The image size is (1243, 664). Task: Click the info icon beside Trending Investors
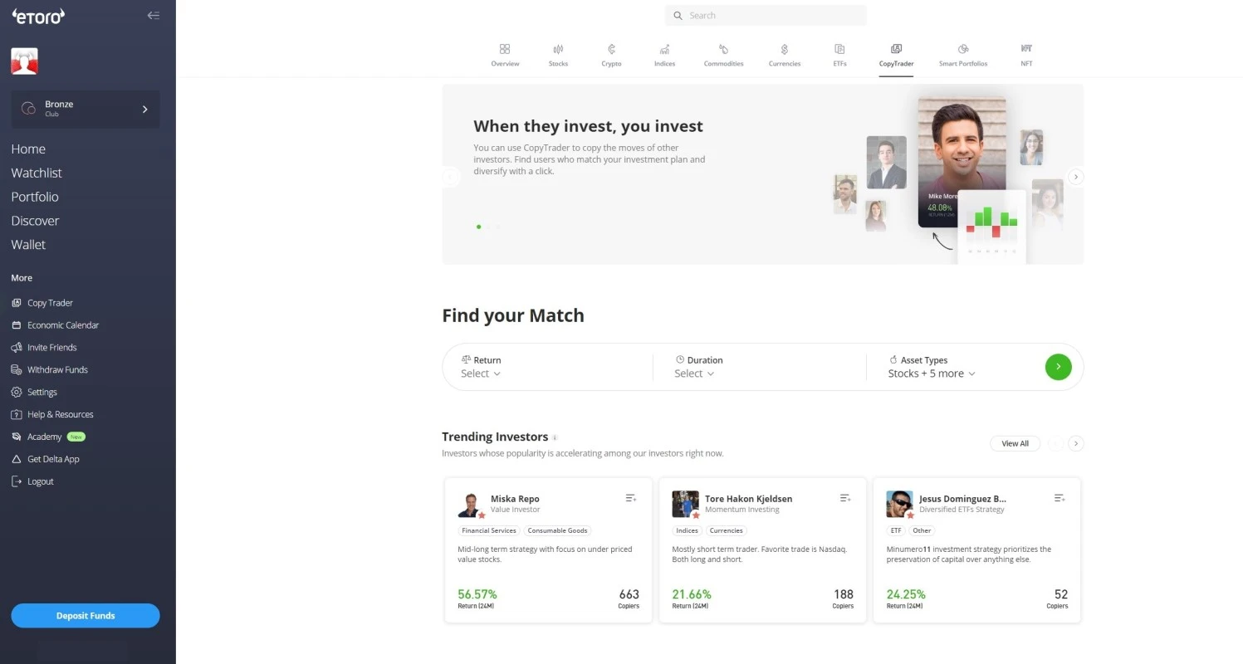pos(555,437)
